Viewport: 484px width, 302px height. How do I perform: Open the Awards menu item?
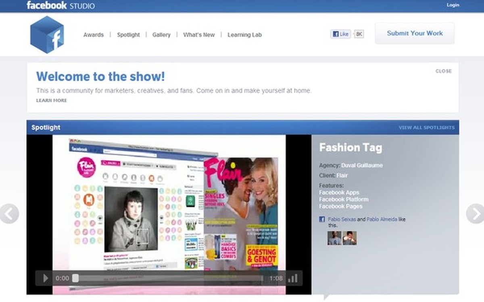(x=94, y=35)
